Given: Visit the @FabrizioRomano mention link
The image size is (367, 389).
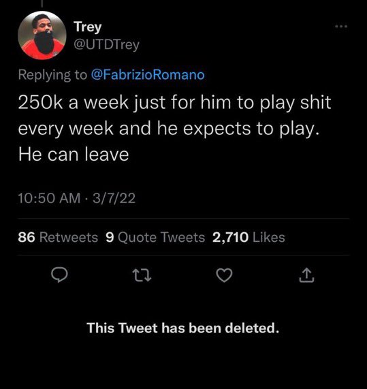Looking at the screenshot, I should (148, 75).
